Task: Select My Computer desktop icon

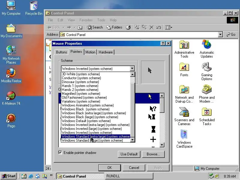Action: point(11,8)
